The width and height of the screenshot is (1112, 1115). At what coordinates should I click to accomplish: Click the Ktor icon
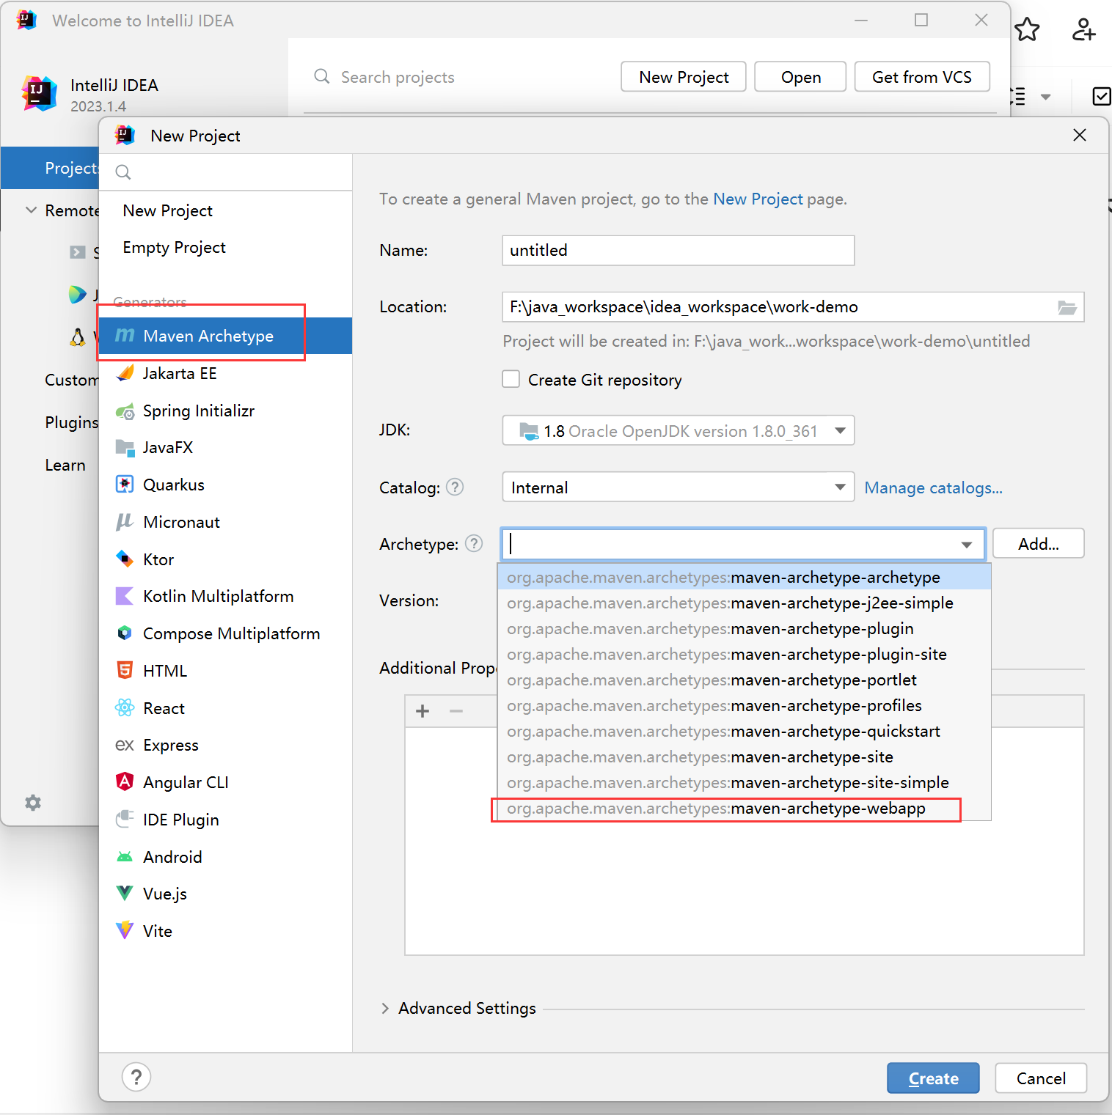125,559
